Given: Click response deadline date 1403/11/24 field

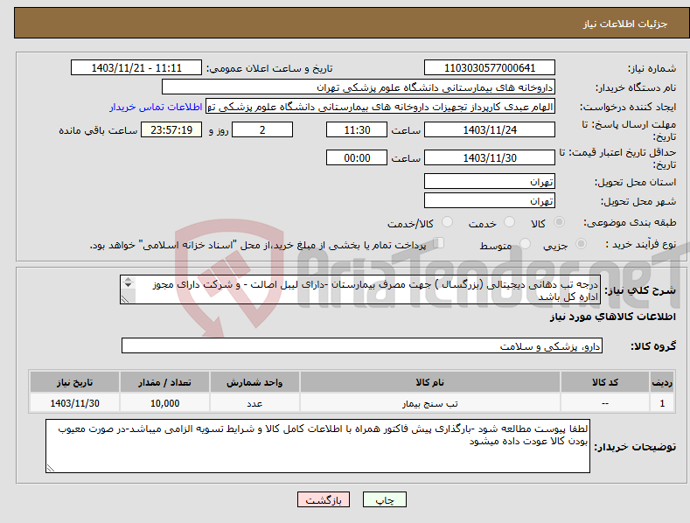Looking at the screenshot, I should click(x=490, y=129).
